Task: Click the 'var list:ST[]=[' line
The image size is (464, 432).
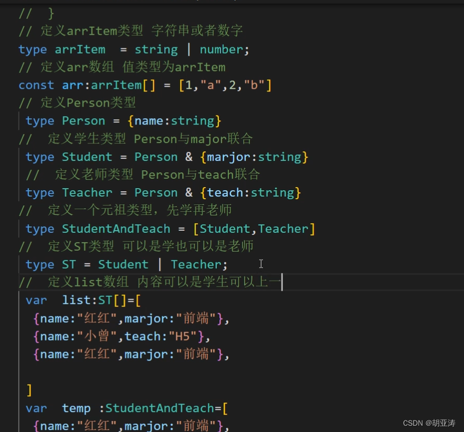Action: click(x=83, y=301)
